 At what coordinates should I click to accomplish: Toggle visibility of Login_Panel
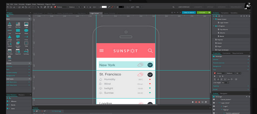tap(214, 103)
